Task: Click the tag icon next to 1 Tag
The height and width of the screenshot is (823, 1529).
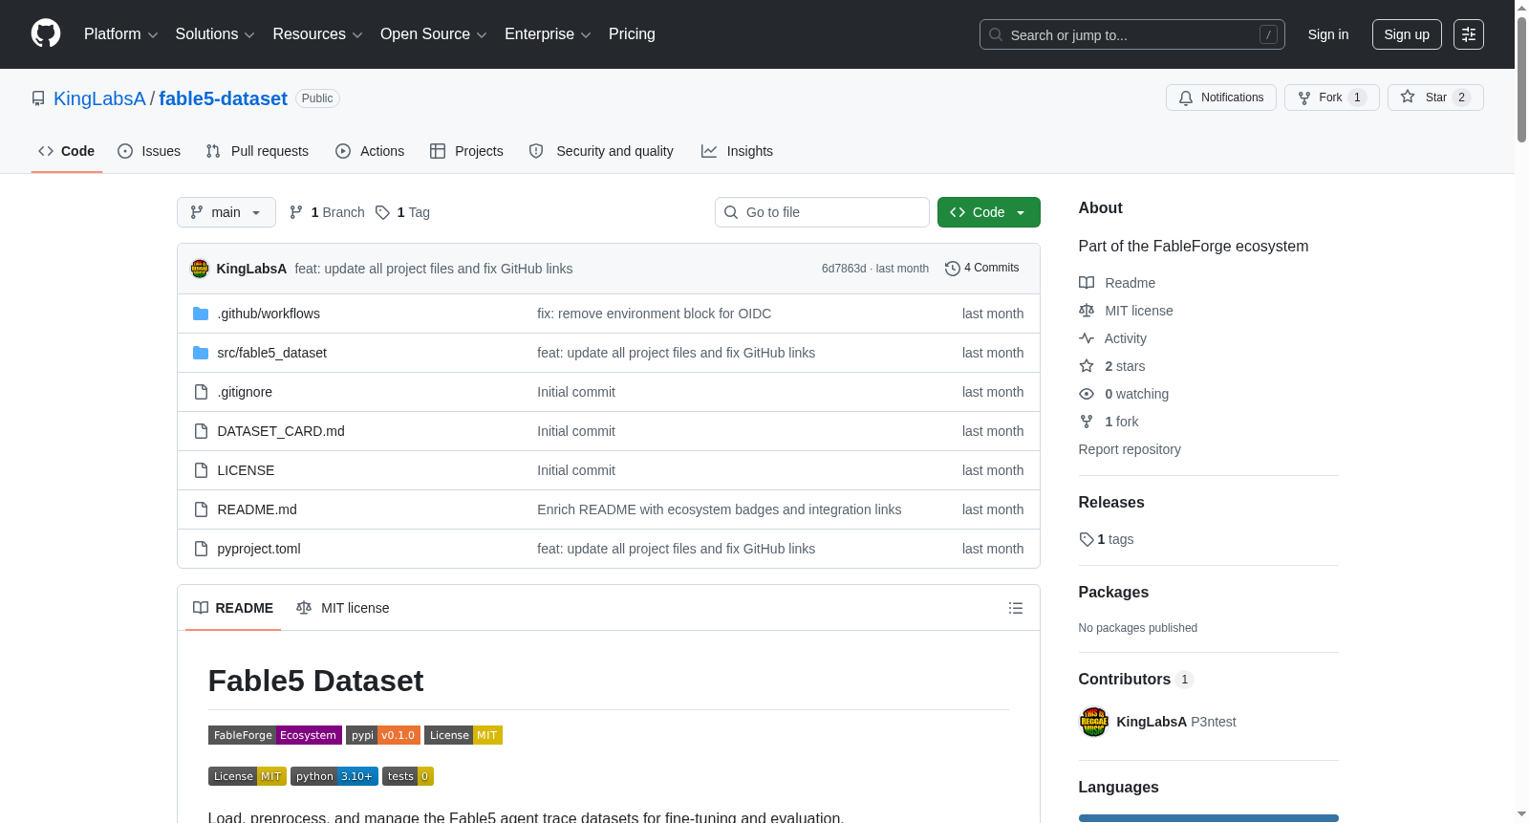Action: (x=382, y=212)
